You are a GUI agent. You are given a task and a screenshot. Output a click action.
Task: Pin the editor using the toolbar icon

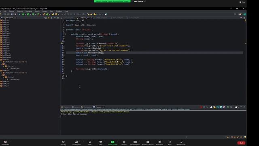click(x=106, y=14)
